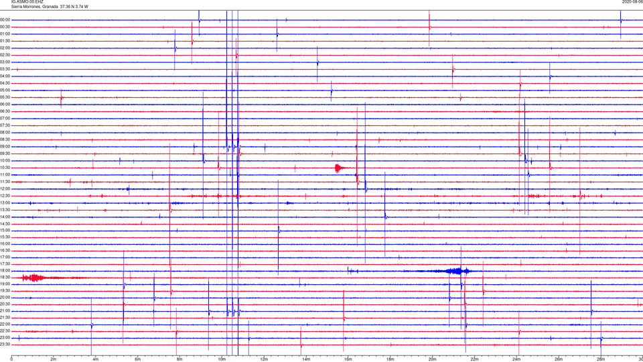Pick the 16:30 row label
Screen dimensions: 643x362
pos(5,250)
